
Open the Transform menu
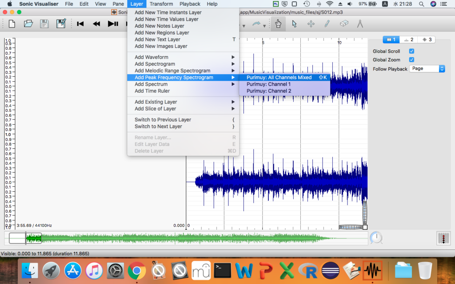[161, 4]
